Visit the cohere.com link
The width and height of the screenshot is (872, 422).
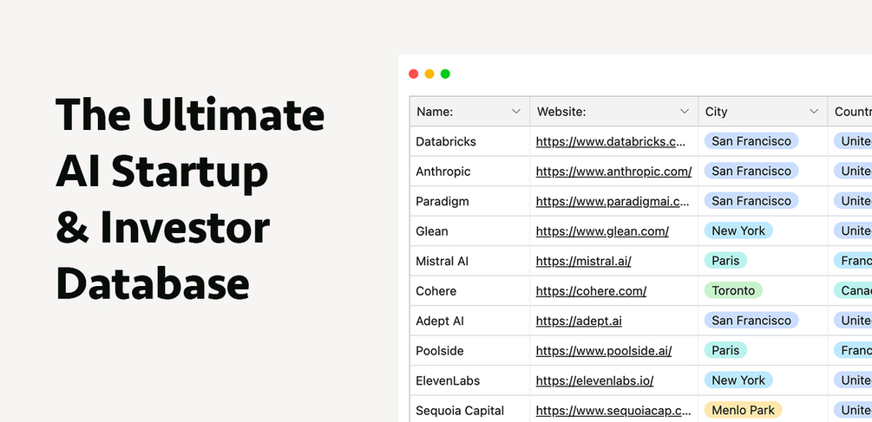coord(591,291)
